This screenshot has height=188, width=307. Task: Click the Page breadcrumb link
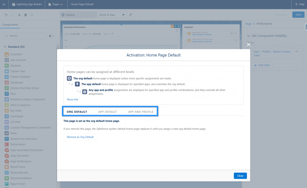pyautogui.click(x=248, y=24)
